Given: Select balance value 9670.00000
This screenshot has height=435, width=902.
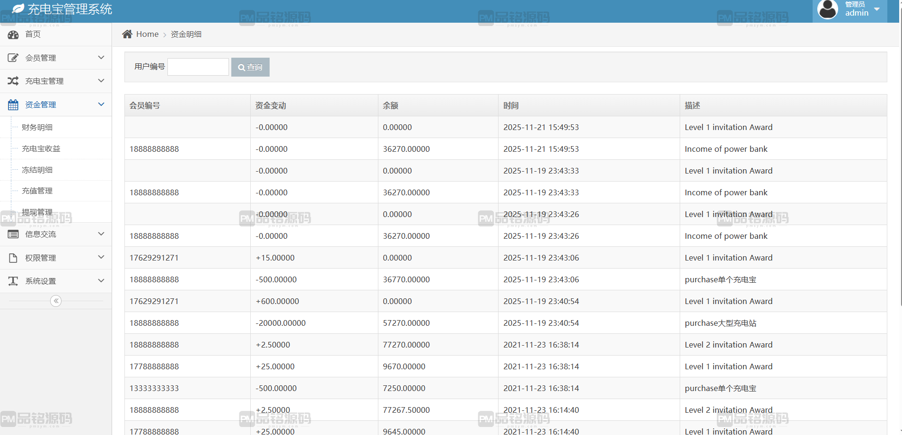Looking at the screenshot, I should [x=404, y=366].
